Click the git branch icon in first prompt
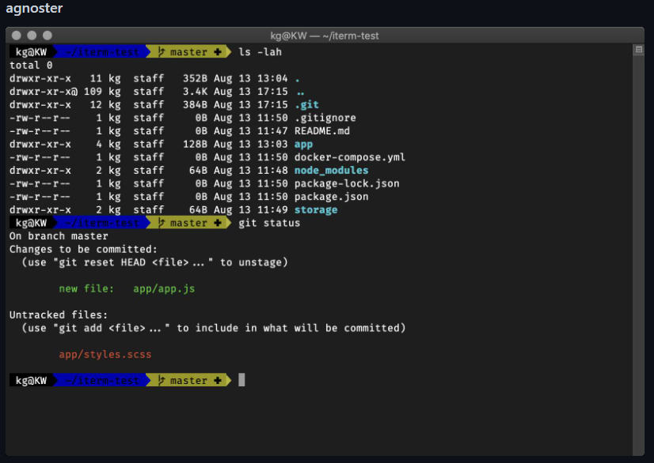 (x=162, y=52)
